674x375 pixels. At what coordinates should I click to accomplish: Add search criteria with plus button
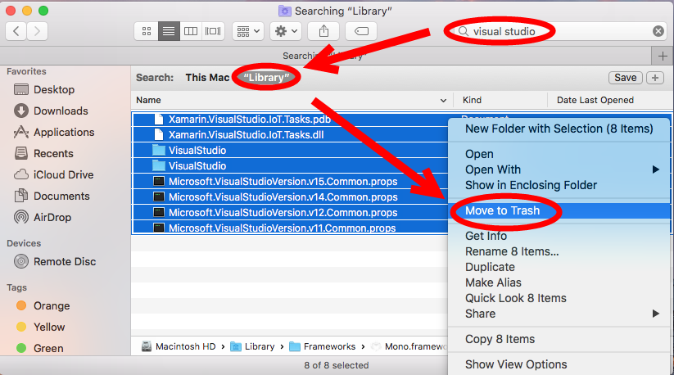[x=655, y=78]
